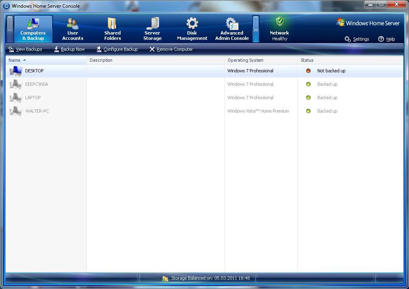Select the EEEPC900A computer name

[37, 84]
